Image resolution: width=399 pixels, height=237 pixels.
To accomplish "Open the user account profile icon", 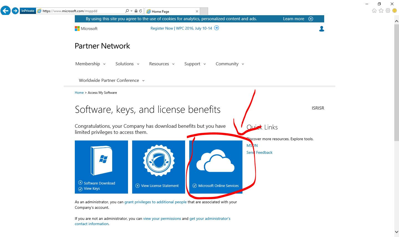I will coord(322,29).
